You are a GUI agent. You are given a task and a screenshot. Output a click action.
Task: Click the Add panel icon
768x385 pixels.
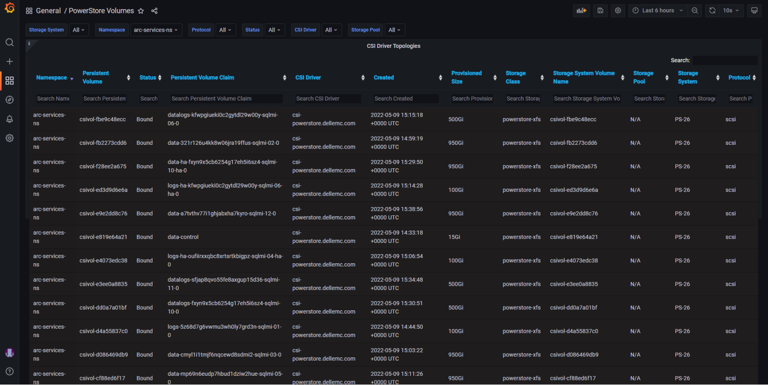click(581, 11)
